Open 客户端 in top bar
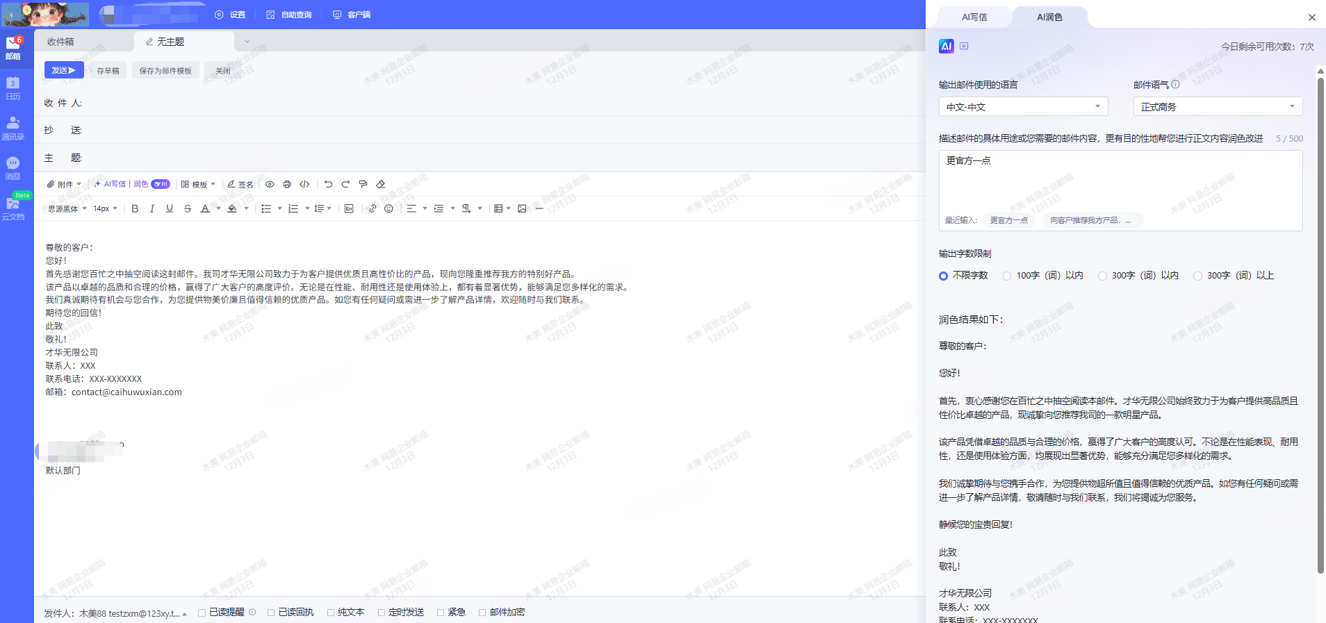1326x623 pixels. pyautogui.click(x=352, y=15)
